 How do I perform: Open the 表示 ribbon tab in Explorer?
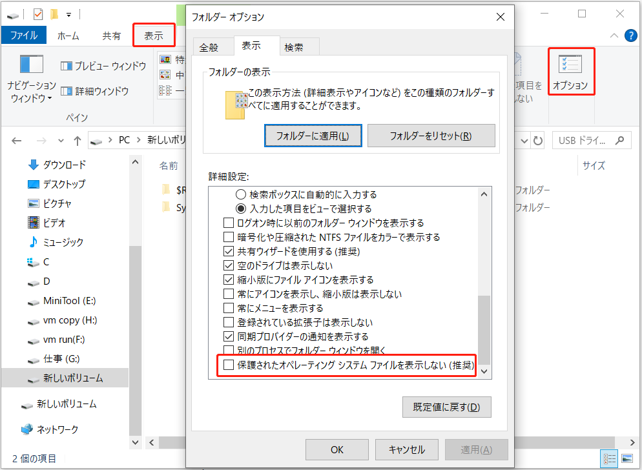click(x=154, y=36)
